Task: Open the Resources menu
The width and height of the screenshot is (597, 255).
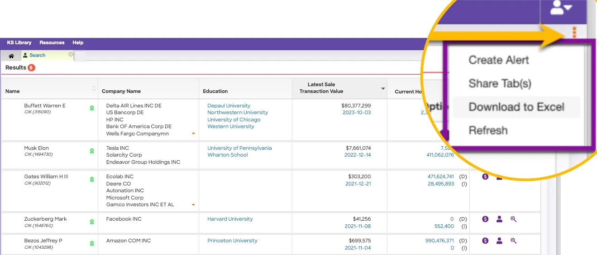Action: [x=52, y=42]
